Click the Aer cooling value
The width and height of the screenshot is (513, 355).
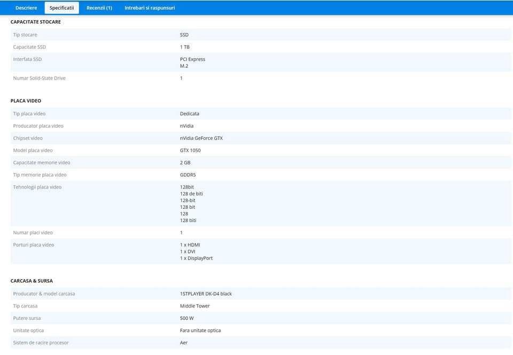click(x=183, y=343)
